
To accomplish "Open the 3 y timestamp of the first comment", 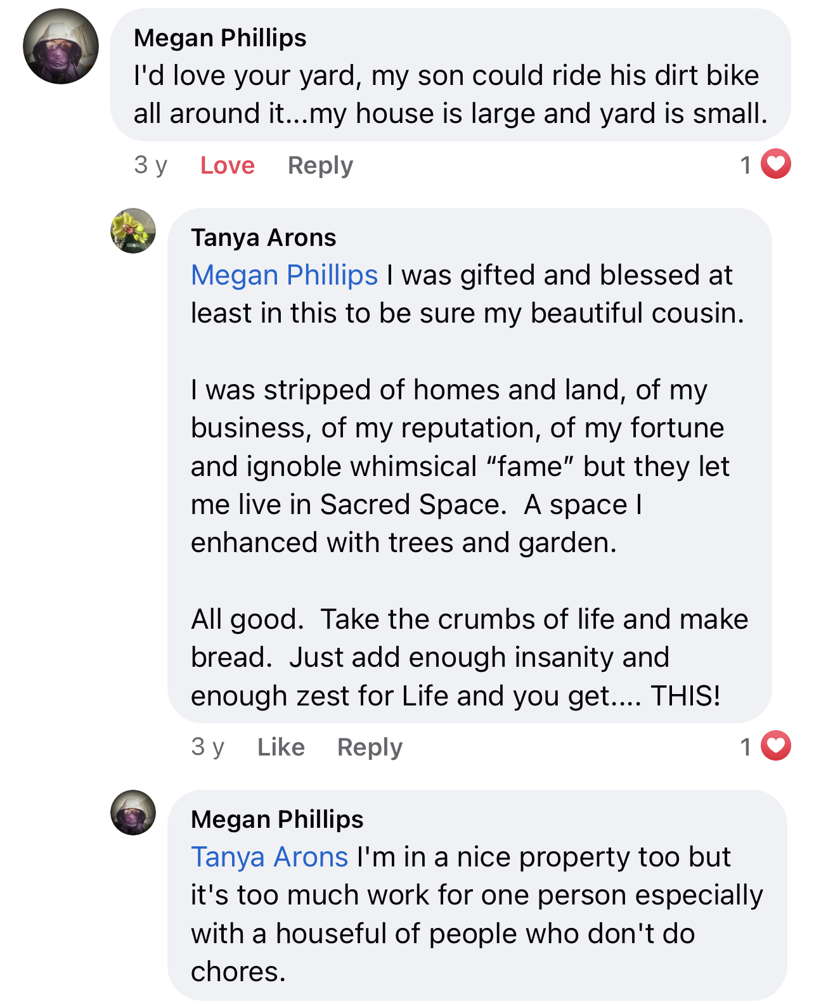I will (150, 165).
